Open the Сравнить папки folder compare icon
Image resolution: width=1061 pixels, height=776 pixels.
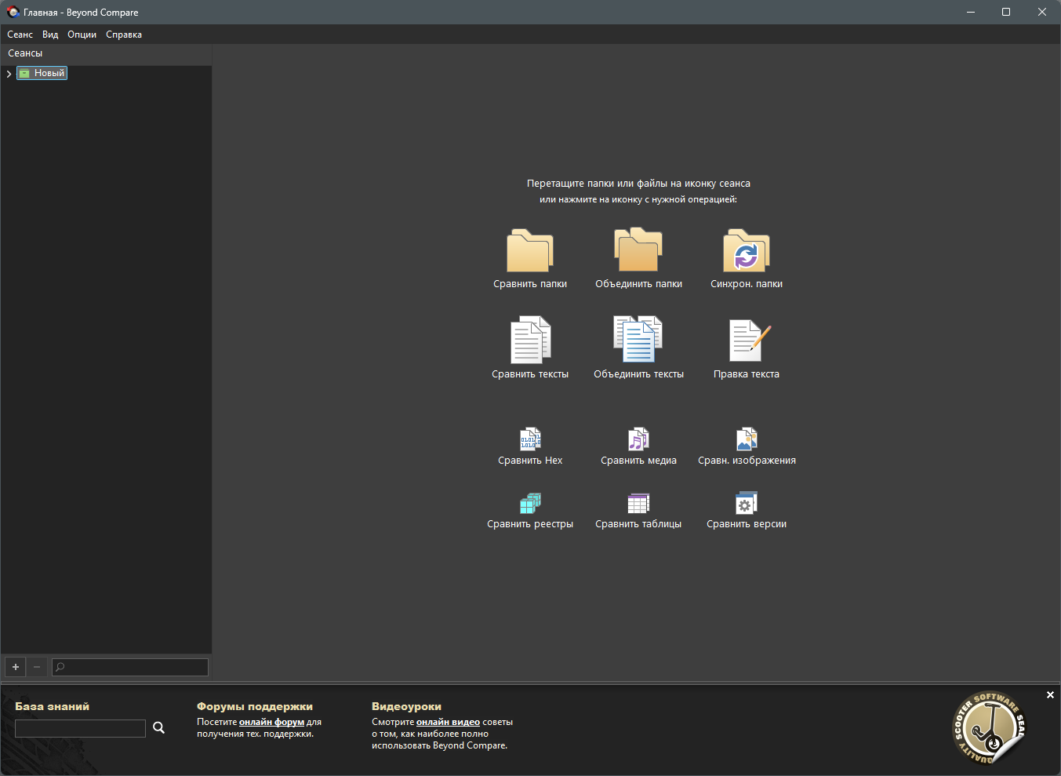530,250
